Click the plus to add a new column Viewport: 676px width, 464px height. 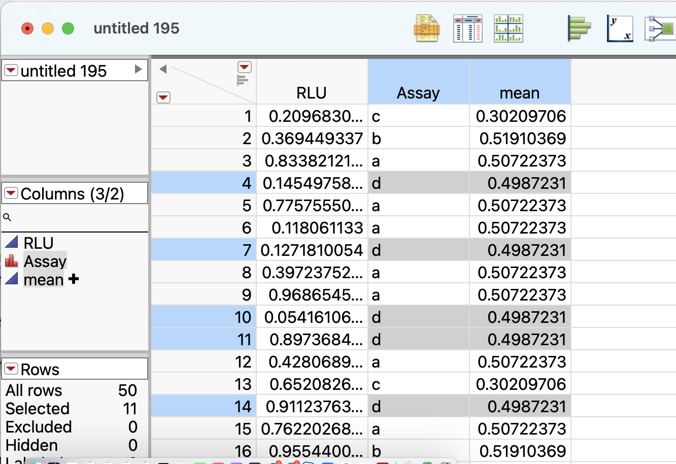point(73,279)
